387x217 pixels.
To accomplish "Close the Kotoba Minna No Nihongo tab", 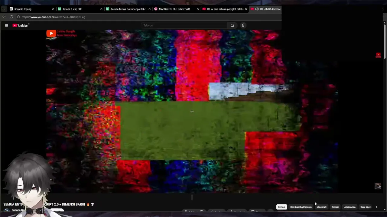I will [x=149, y=9].
